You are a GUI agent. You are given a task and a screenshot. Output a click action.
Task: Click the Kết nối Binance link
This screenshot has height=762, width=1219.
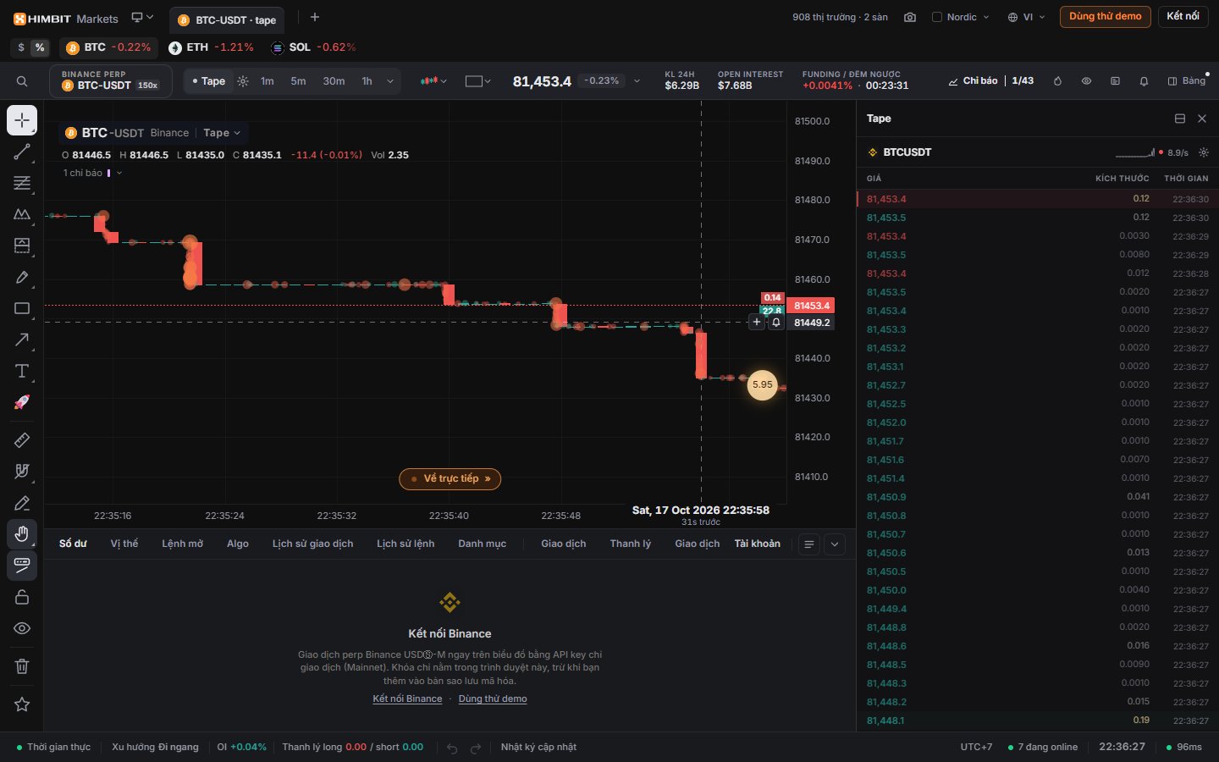pyautogui.click(x=407, y=698)
